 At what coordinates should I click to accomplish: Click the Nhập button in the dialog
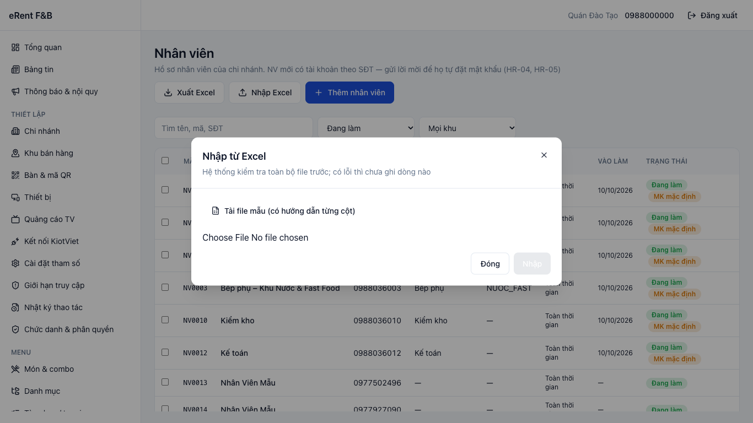coord(532,264)
